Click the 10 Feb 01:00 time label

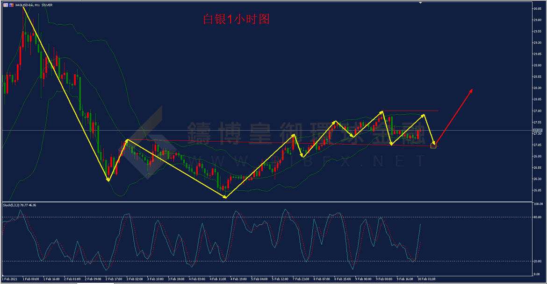click(427, 279)
